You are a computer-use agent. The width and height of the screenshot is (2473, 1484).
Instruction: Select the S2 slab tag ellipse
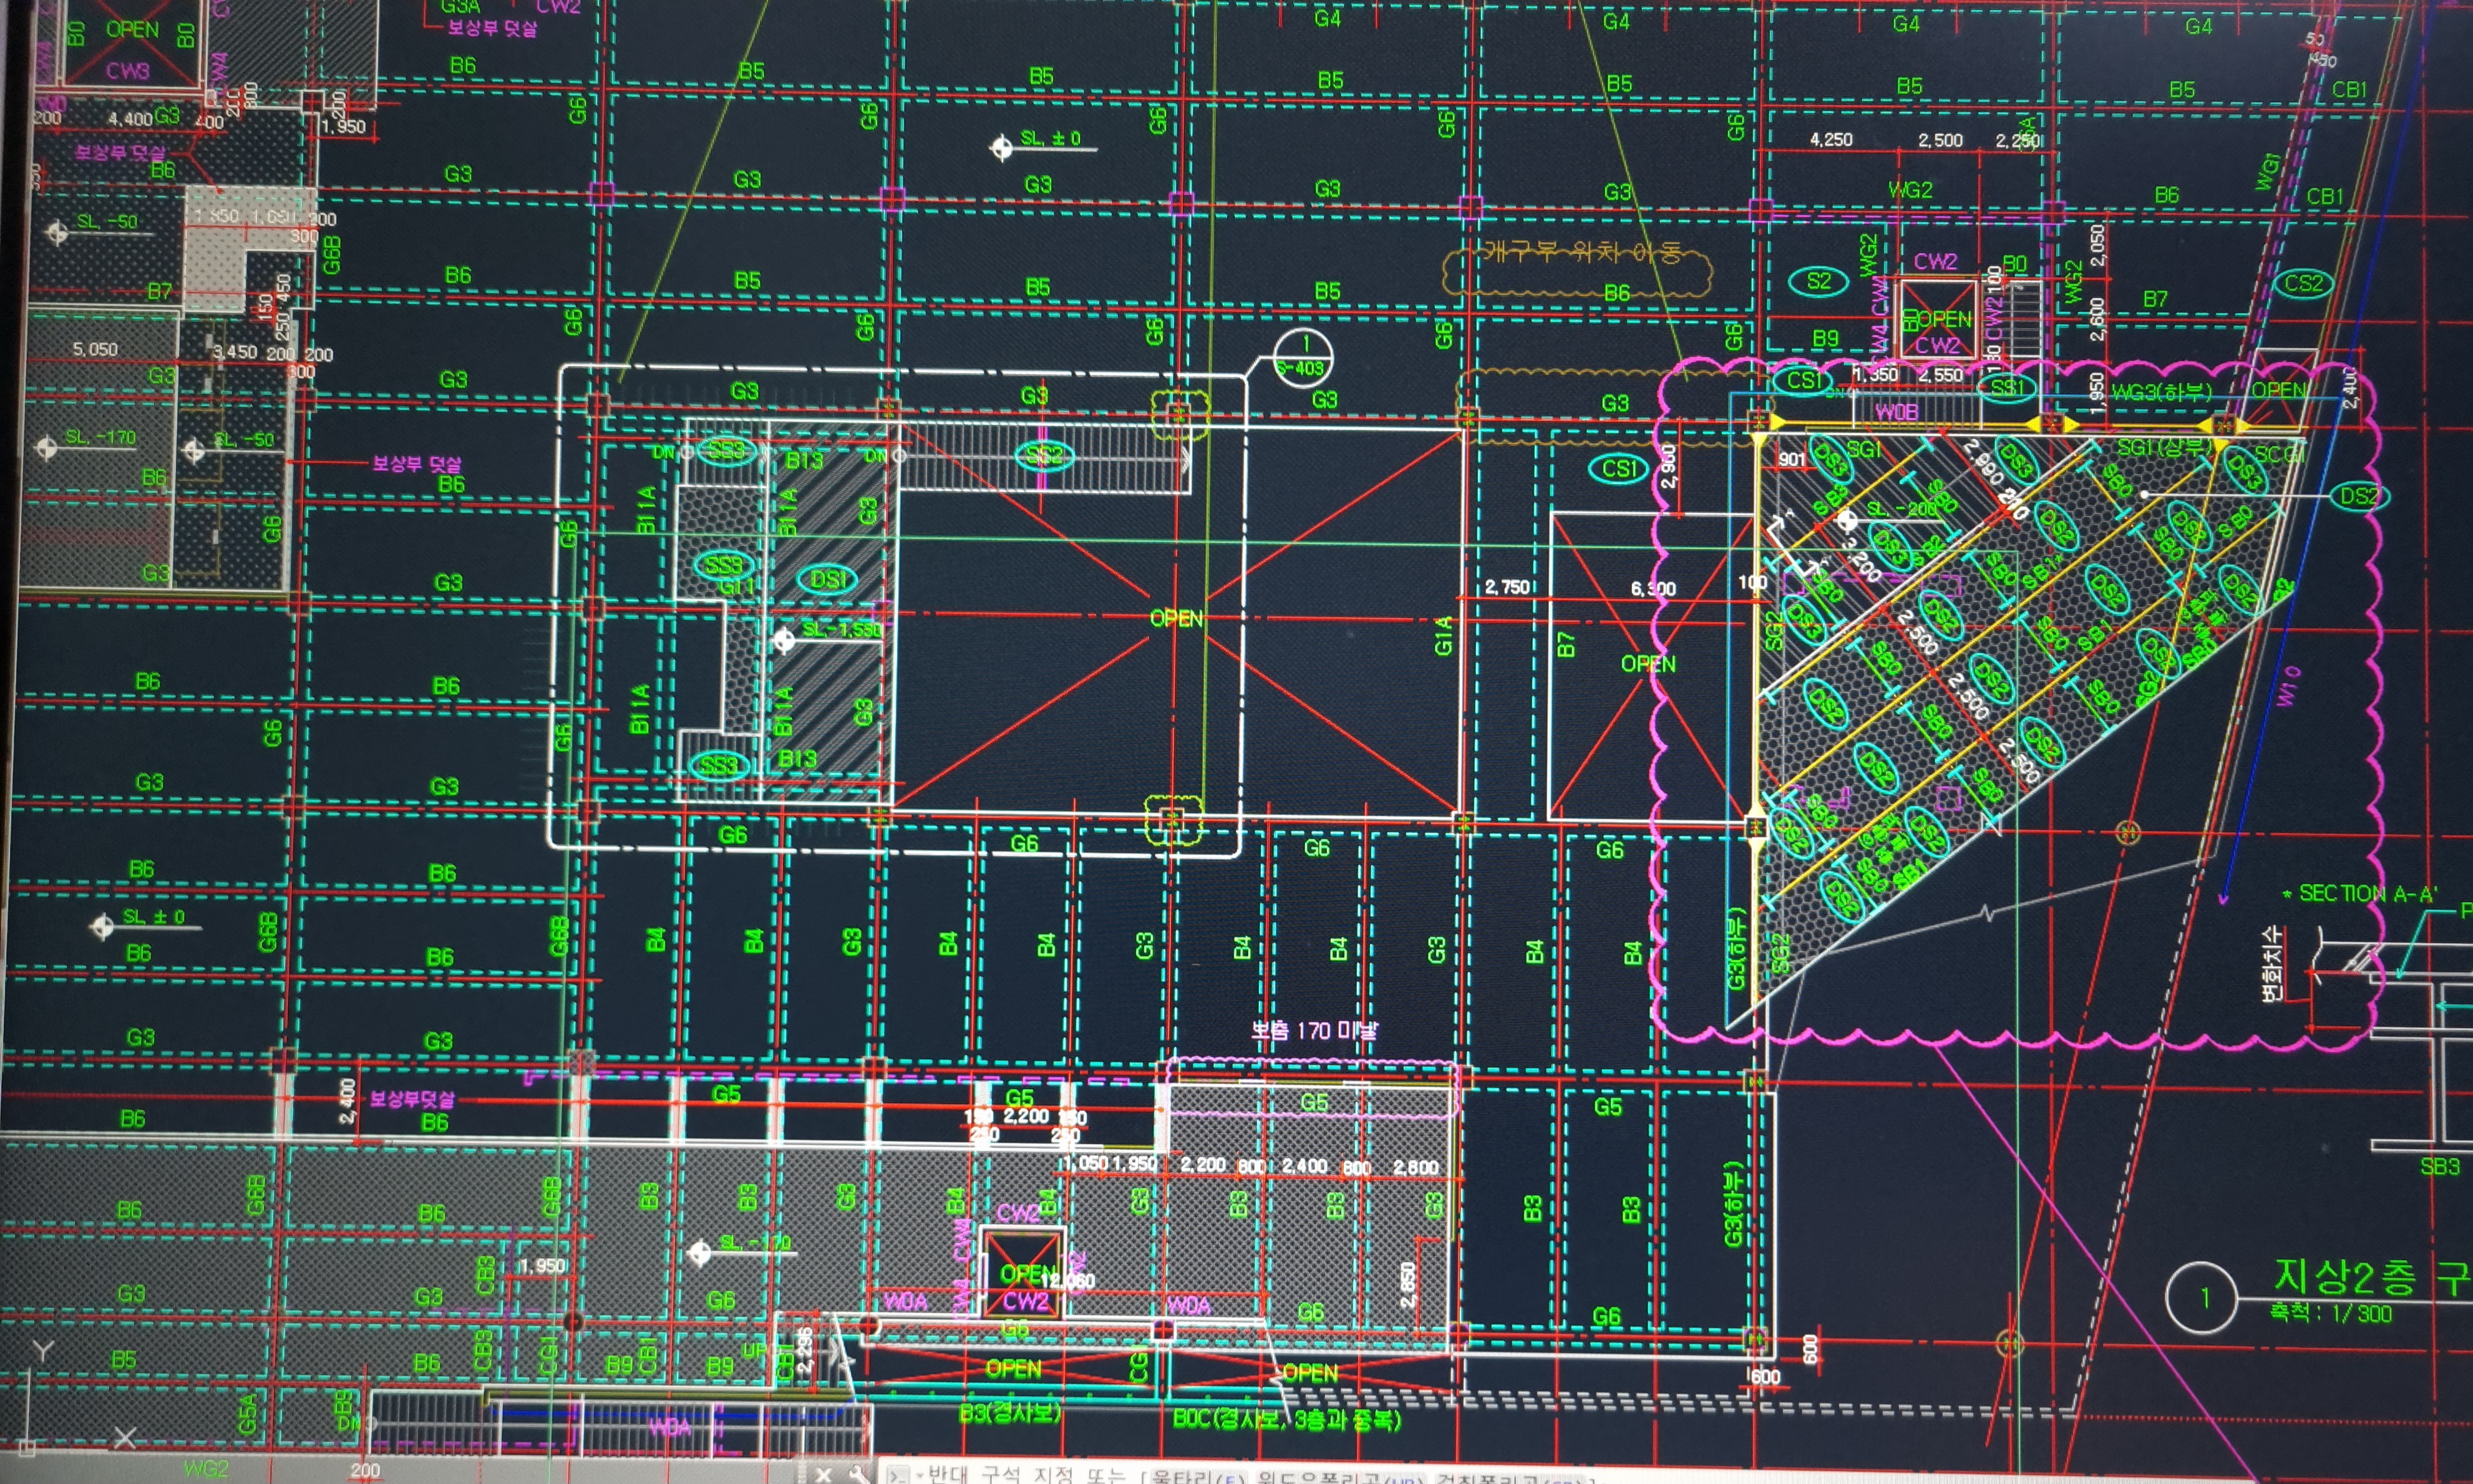click(1819, 281)
